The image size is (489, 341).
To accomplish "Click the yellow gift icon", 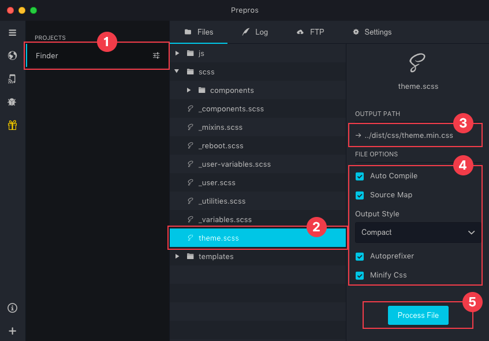I will pyautogui.click(x=12, y=125).
